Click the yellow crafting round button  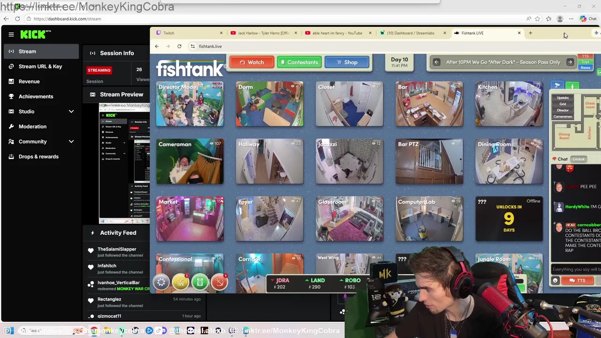180,282
